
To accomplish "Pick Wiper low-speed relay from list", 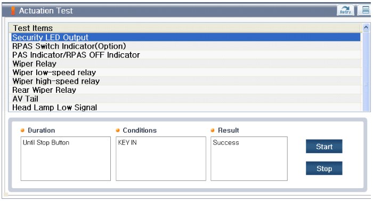I will [x=186, y=73].
